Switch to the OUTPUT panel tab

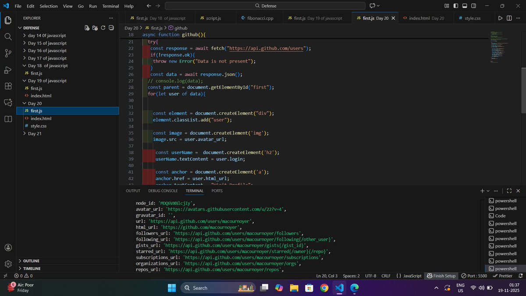click(133, 191)
